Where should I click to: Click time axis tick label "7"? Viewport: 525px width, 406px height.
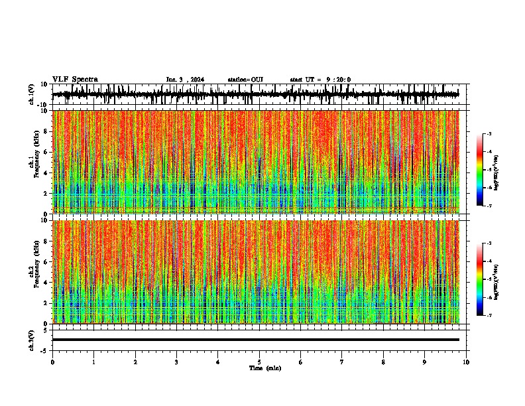pos(342,362)
